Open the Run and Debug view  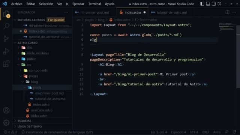pyautogui.click(x=6, y=51)
